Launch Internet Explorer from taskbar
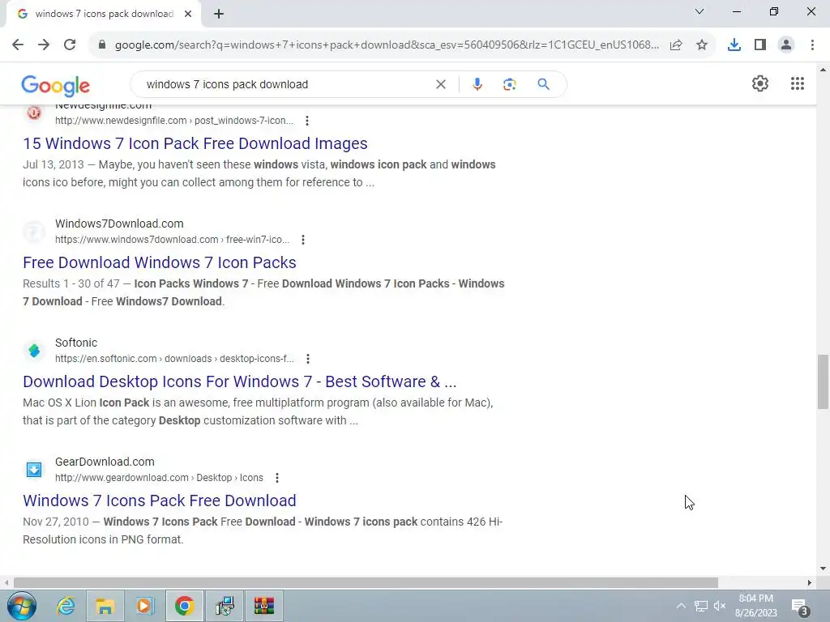830x622 pixels. click(x=66, y=606)
